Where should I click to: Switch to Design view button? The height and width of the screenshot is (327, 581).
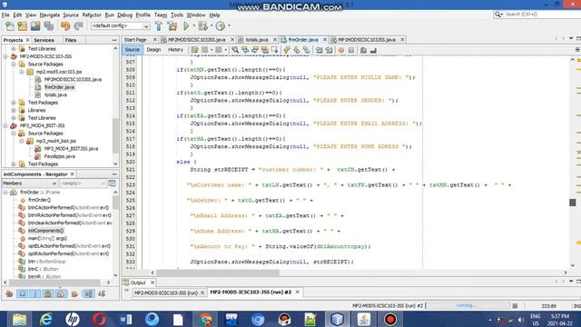click(x=153, y=50)
